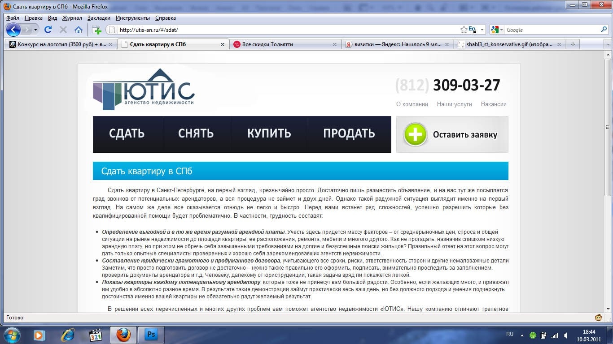Click the green ICQ flower tray icon

(x=533, y=335)
